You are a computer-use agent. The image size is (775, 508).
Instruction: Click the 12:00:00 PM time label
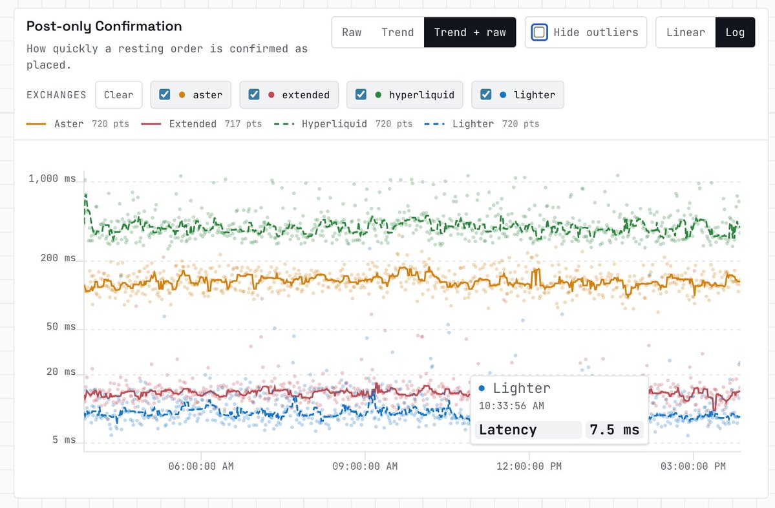(529, 466)
